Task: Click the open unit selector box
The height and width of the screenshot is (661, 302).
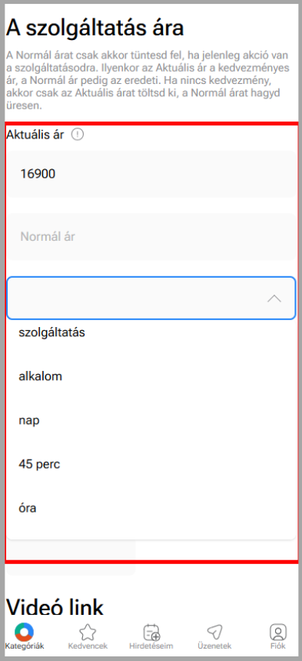Action: (x=151, y=298)
